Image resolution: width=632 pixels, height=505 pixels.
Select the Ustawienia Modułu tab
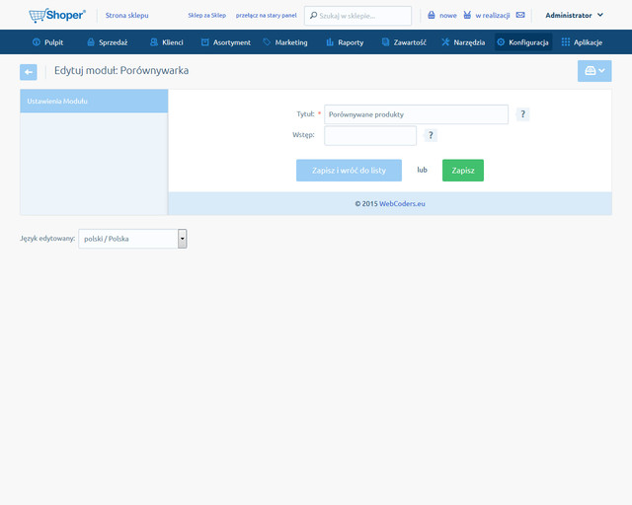point(94,102)
